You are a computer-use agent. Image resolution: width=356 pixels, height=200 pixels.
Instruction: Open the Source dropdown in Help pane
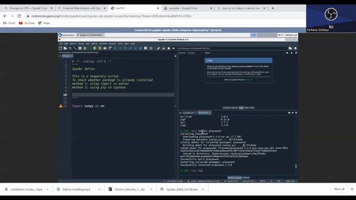point(191,53)
